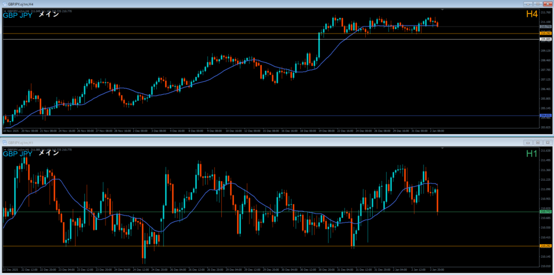Click the 22 Dec 2025 date on the H1 time axis

(10, 270)
